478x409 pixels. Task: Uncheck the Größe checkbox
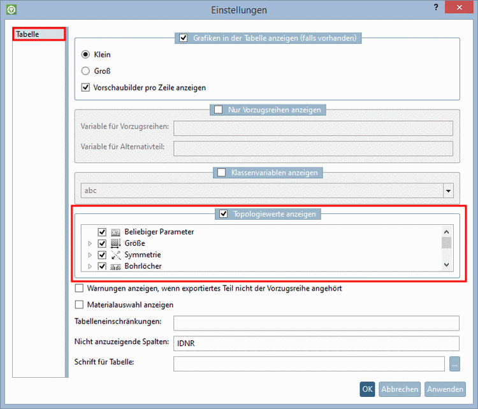(x=102, y=243)
